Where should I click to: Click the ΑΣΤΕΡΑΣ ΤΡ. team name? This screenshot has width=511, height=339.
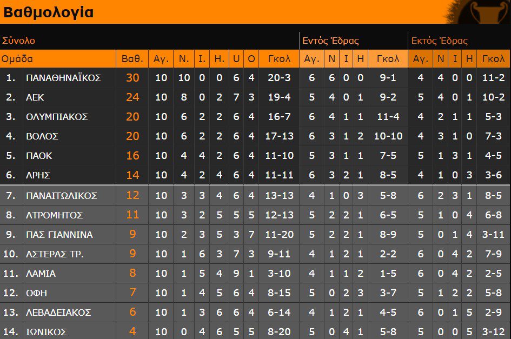click(x=55, y=254)
